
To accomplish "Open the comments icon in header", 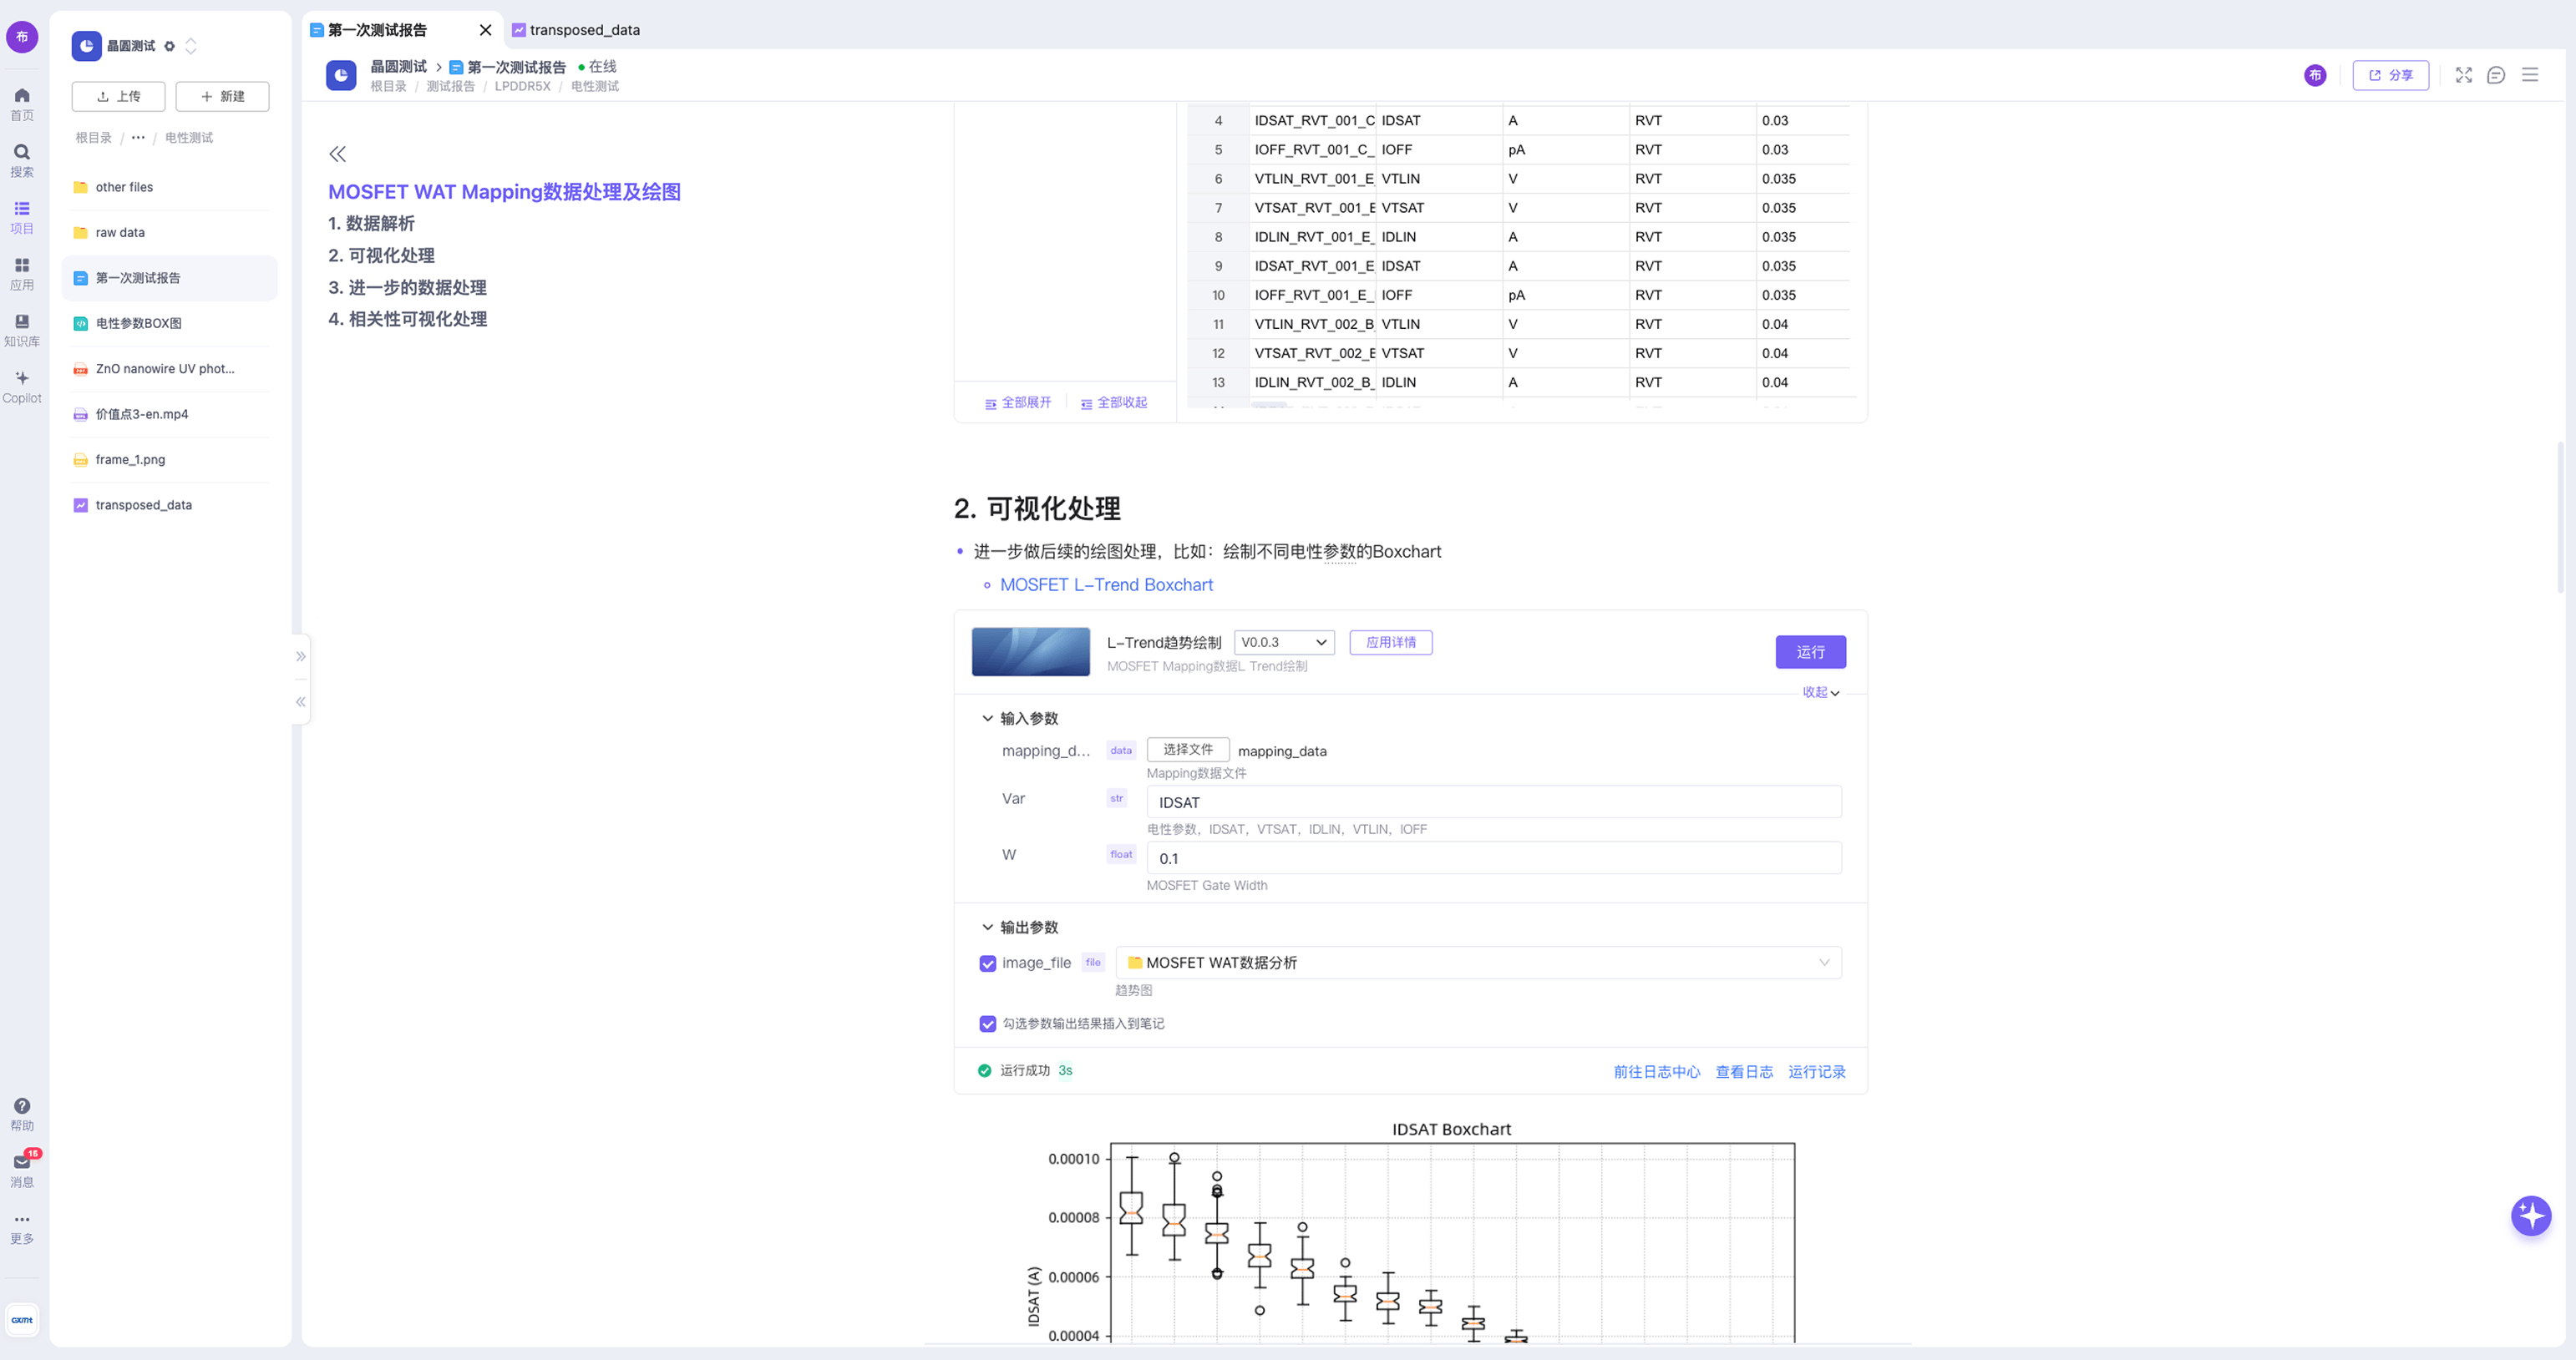I will pos(2496,75).
